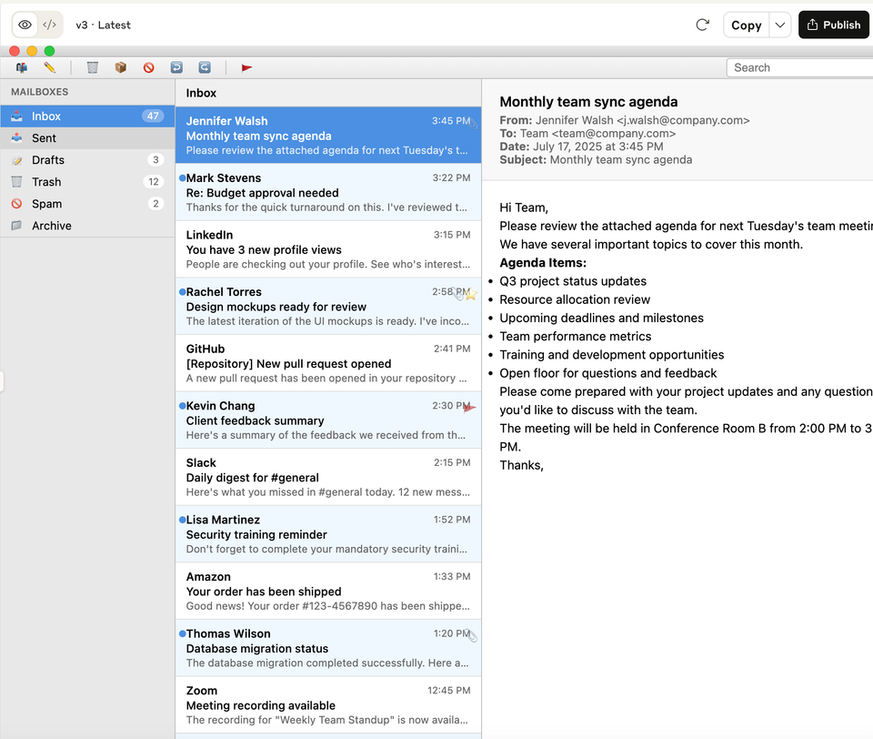
Task: Toggle the eye preview icon
Action: 25,25
